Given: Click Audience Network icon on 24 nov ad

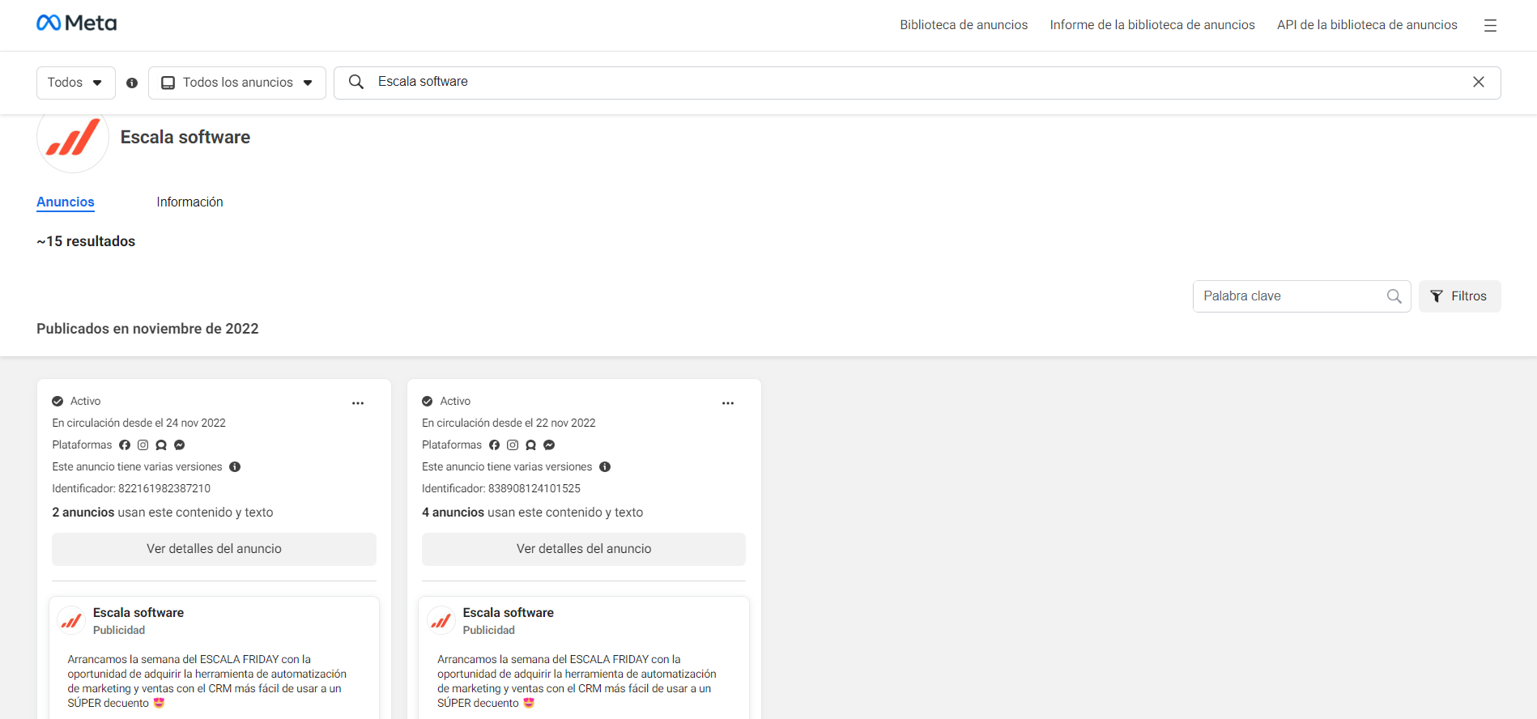Looking at the screenshot, I should [x=161, y=445].
